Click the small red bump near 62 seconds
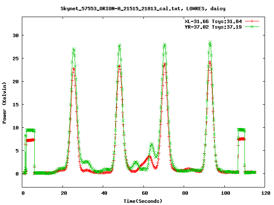The height and width of the screenshot is (205, 274). (x=149, y=156)
